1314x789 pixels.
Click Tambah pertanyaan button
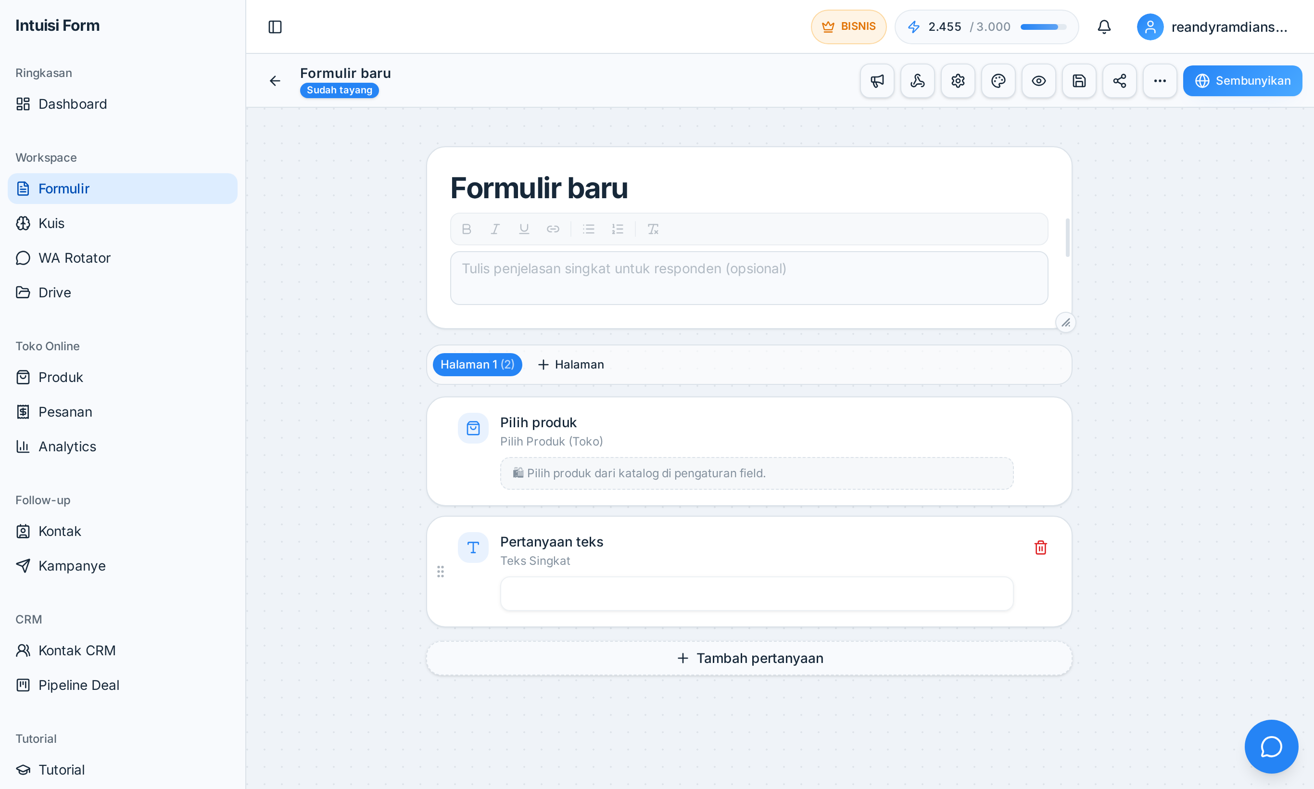tap(749, 659)
